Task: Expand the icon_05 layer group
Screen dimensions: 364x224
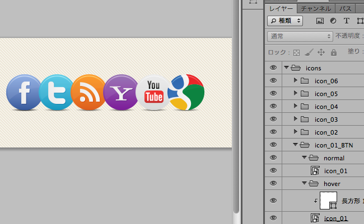Action: click(296, 94)
